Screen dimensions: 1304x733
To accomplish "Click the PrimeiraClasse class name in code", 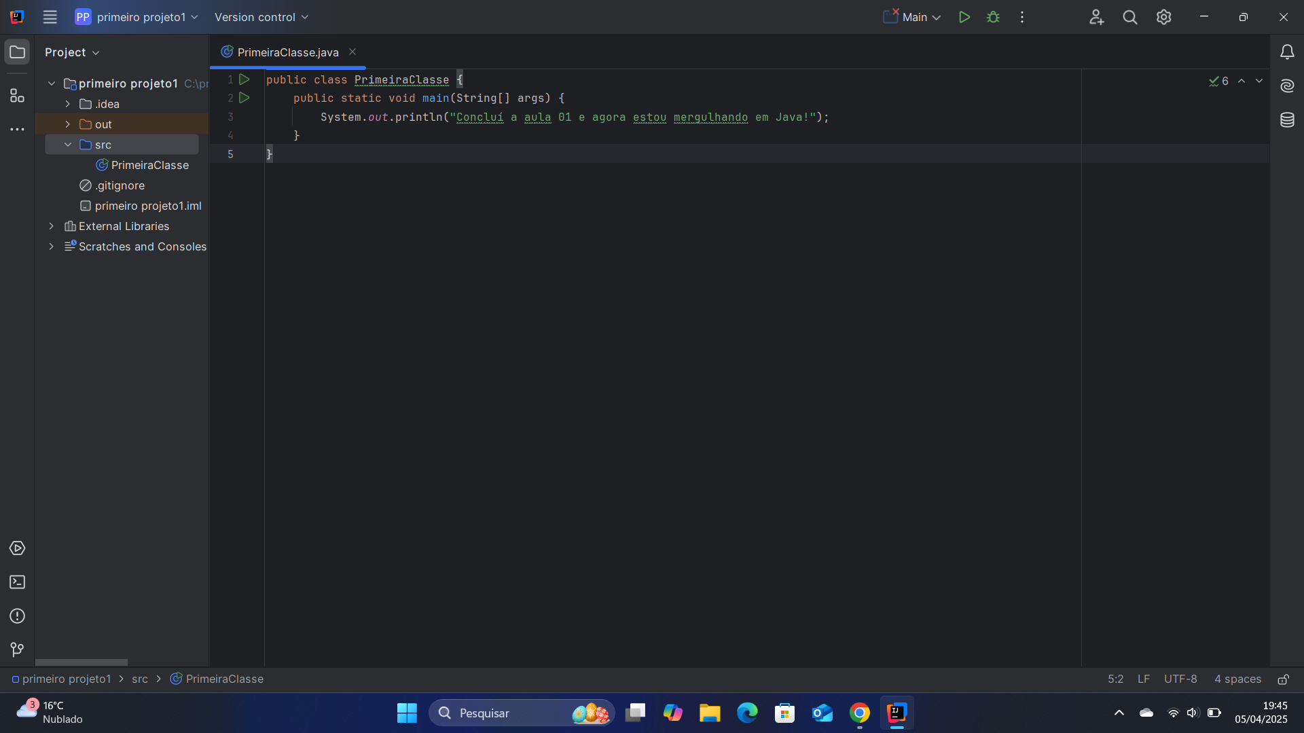I will pos(401,79).
